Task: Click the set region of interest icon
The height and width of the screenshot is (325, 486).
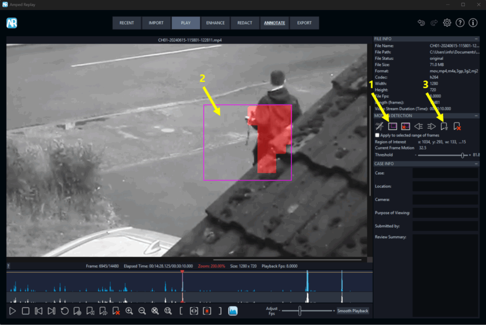Action: point(393,126)
